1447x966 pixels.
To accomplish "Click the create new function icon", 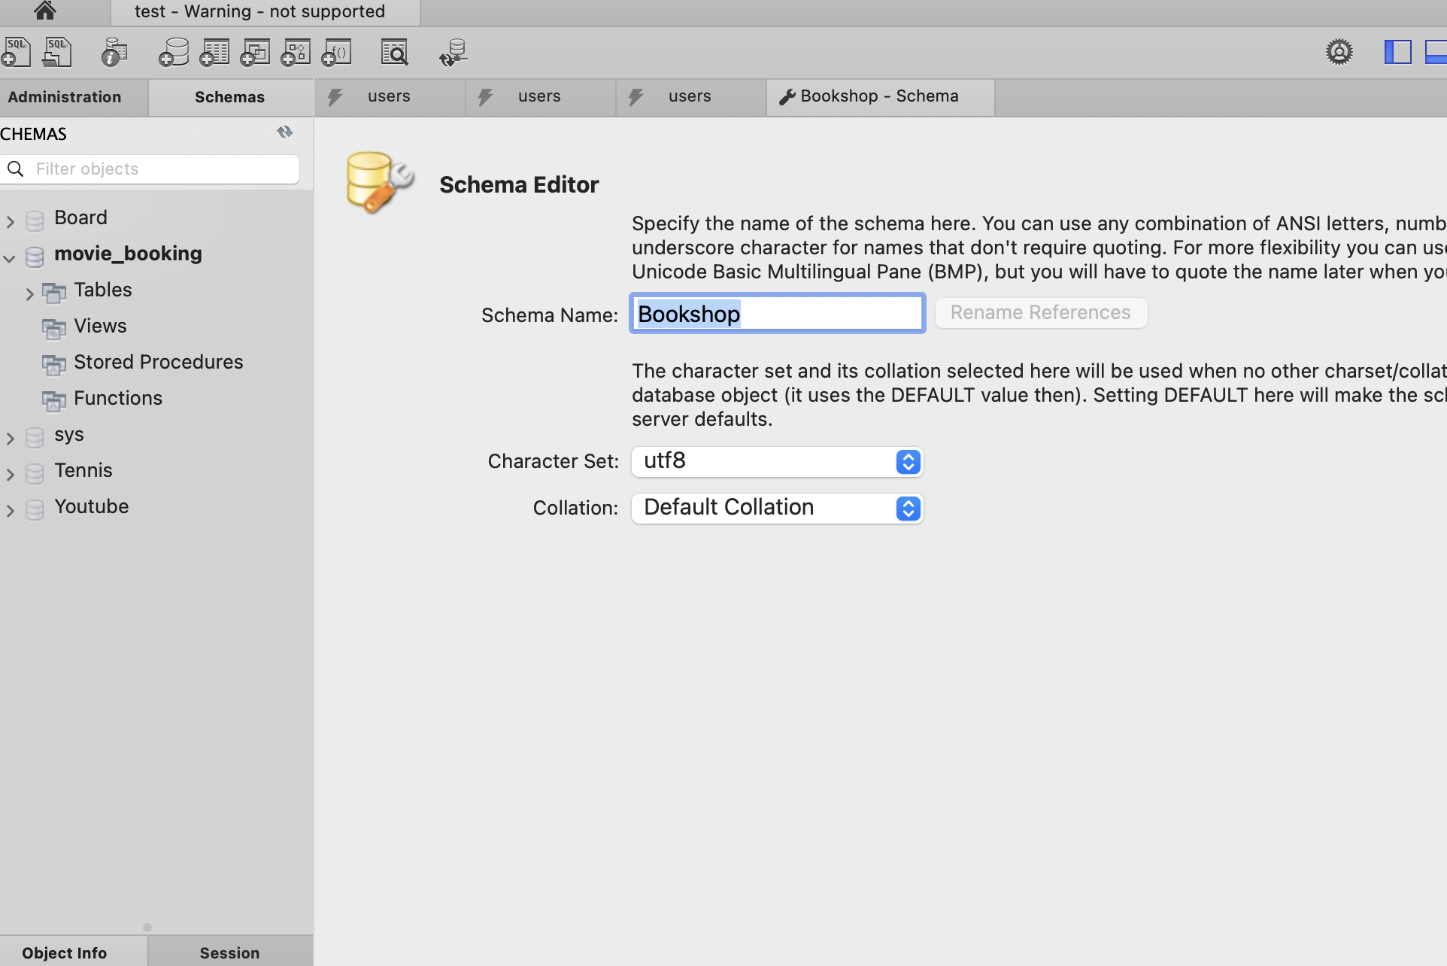I will [337, 52].
